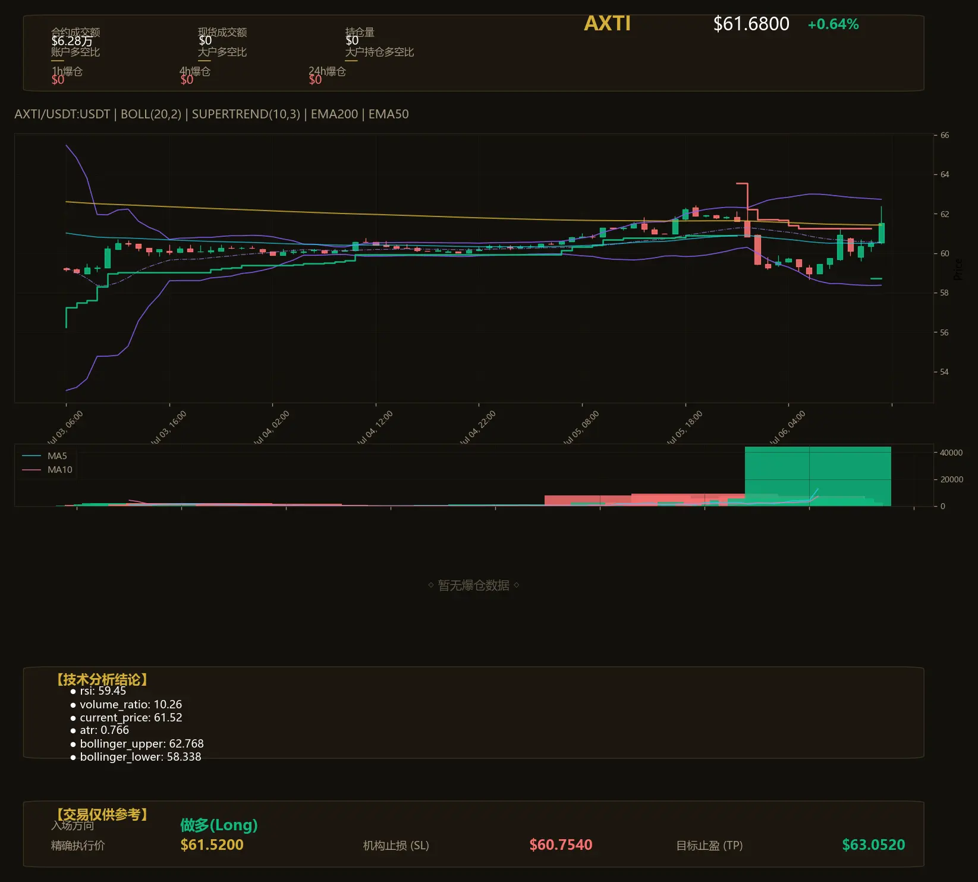Select the 54 price axis label
Screen dimensions: 978x882
click(x=945, y=372)
